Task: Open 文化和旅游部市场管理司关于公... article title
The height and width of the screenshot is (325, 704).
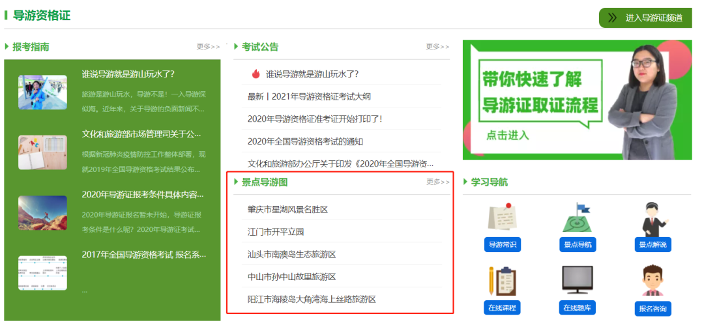Action: coord(141,134)
